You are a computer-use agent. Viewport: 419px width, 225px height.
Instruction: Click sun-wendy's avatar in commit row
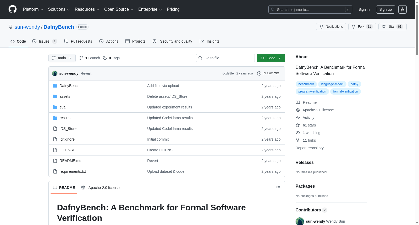(x=55, y=73)
